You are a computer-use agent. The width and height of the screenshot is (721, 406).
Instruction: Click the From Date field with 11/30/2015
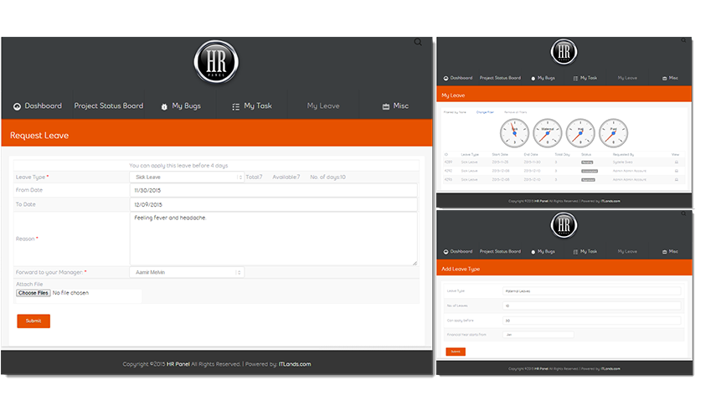click(274, 190)
